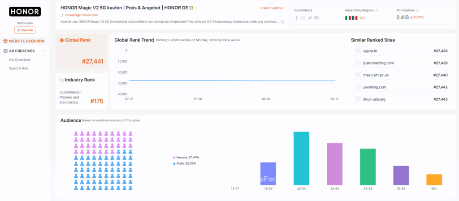The image size is (459, 201).
Task: Open Search Ads in sidebar
Action: 18,68
